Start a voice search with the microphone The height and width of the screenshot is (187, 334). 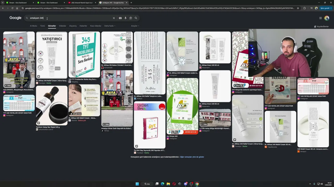126,18
